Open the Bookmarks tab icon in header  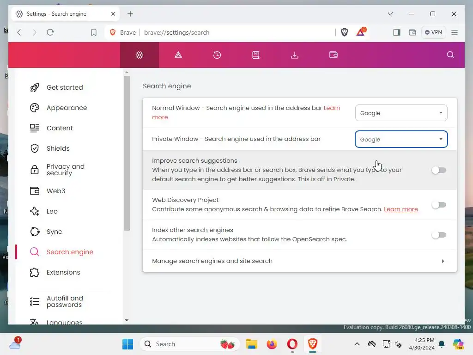click(256, 55)
